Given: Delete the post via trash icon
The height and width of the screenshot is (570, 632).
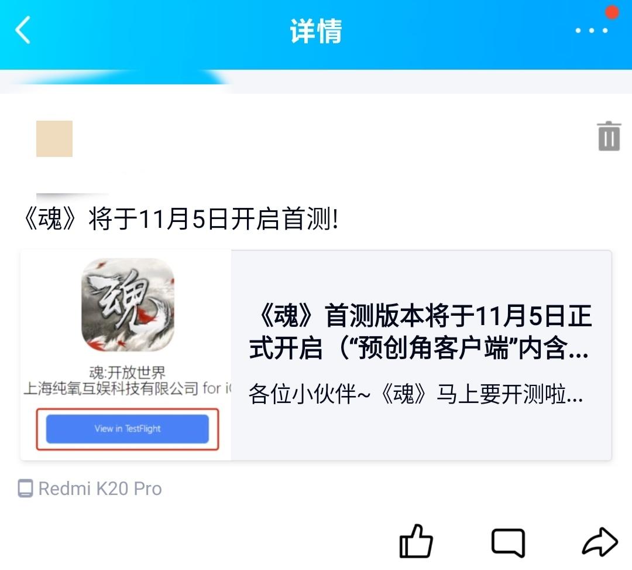Looking at the screenshot, I should point(609,136).
